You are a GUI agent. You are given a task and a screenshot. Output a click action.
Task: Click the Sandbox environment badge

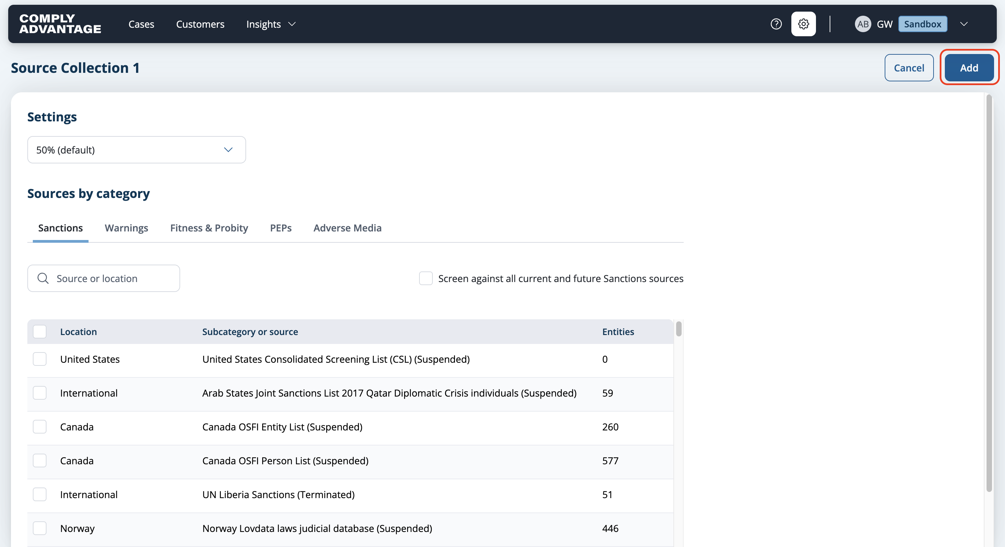tap(922, 24)
